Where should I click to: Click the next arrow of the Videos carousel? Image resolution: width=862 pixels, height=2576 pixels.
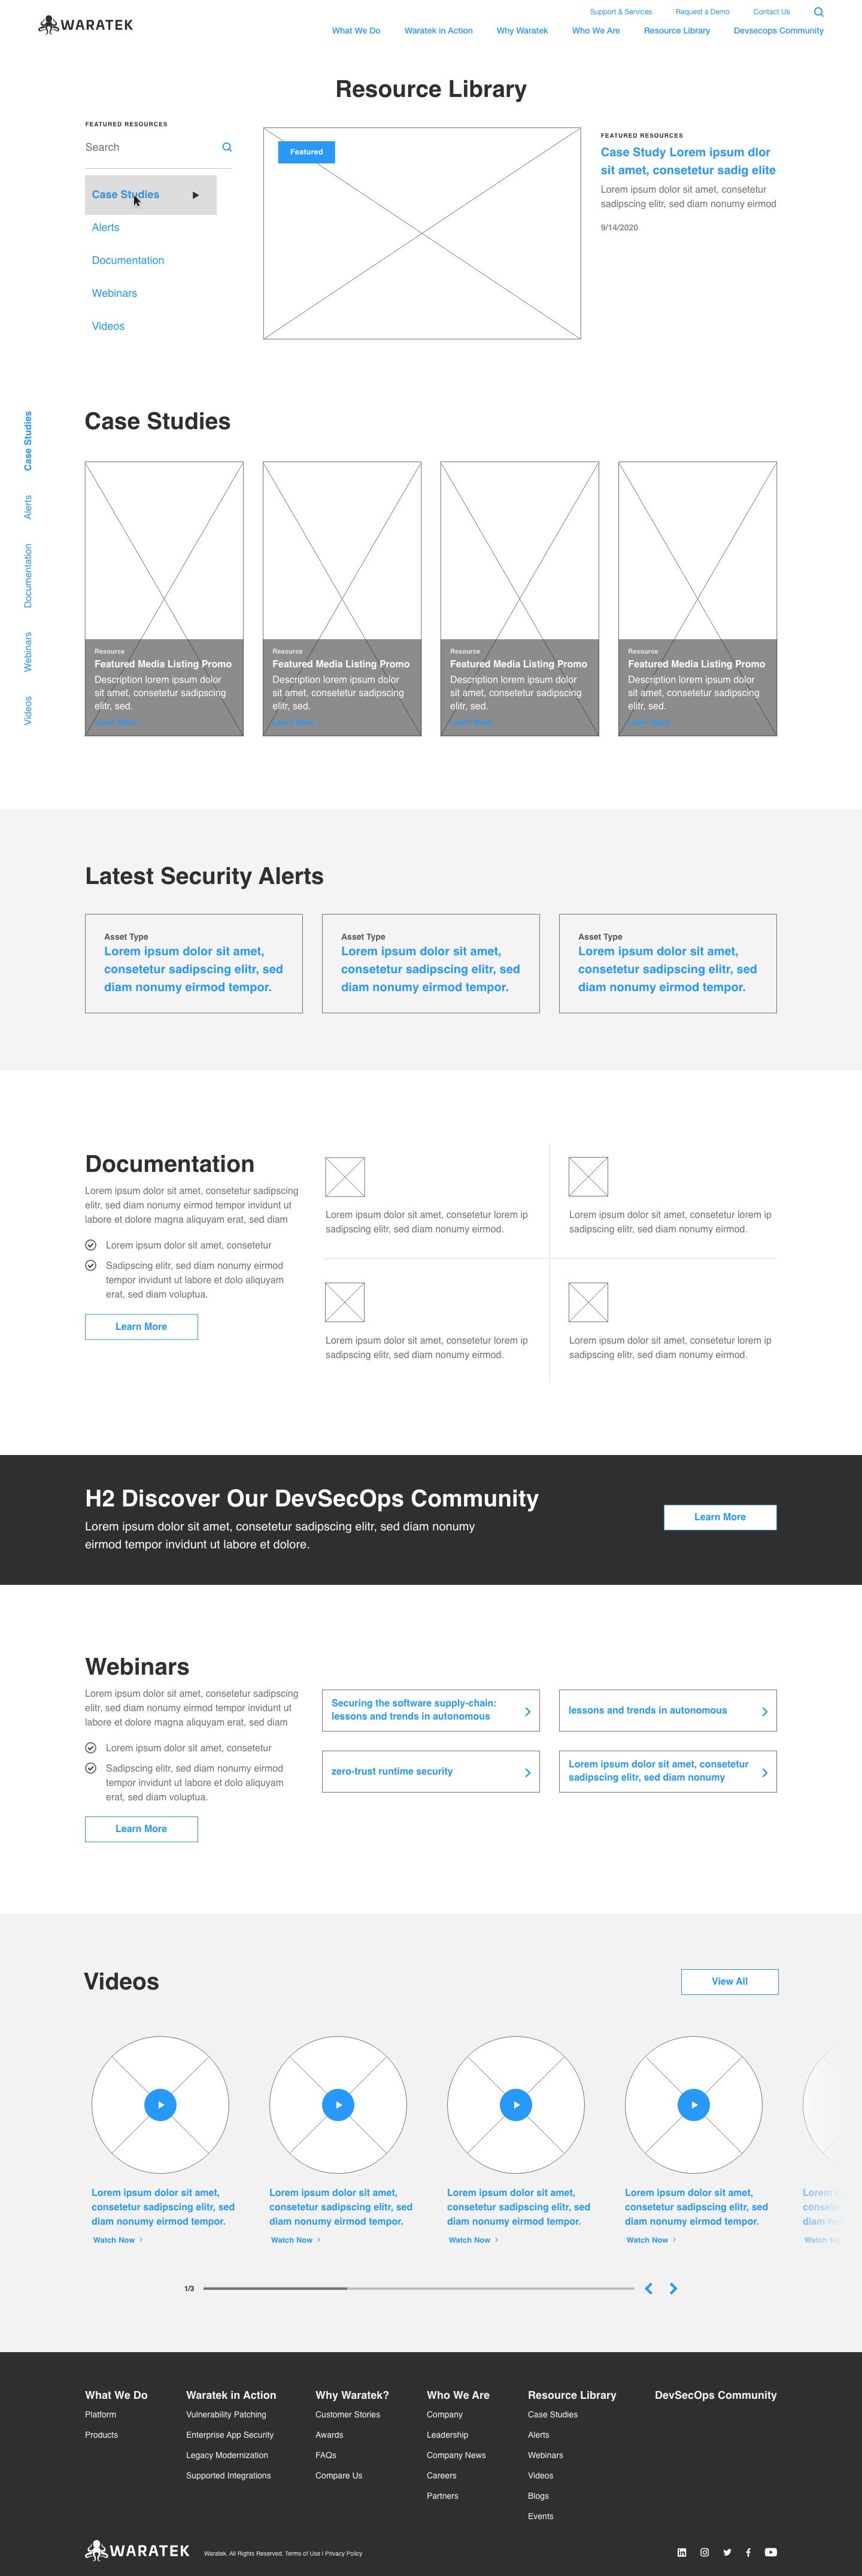[x=674, y=2288]
